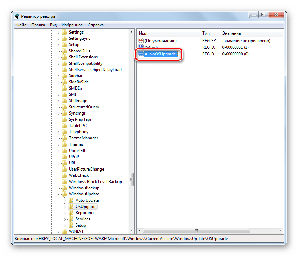298x256 pixels.
Task: Click the WindowsUpdate folder icon
Action: (x=64, y=194)
